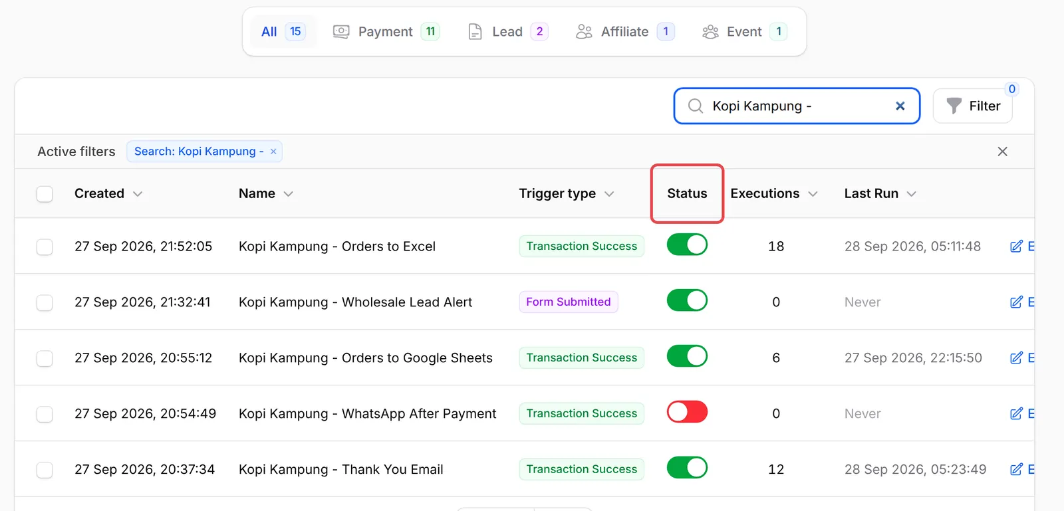The width and height of the screenshot is (1064, 511).
Task: Click the 'Active filters' label
Action: tap(76, 152)
